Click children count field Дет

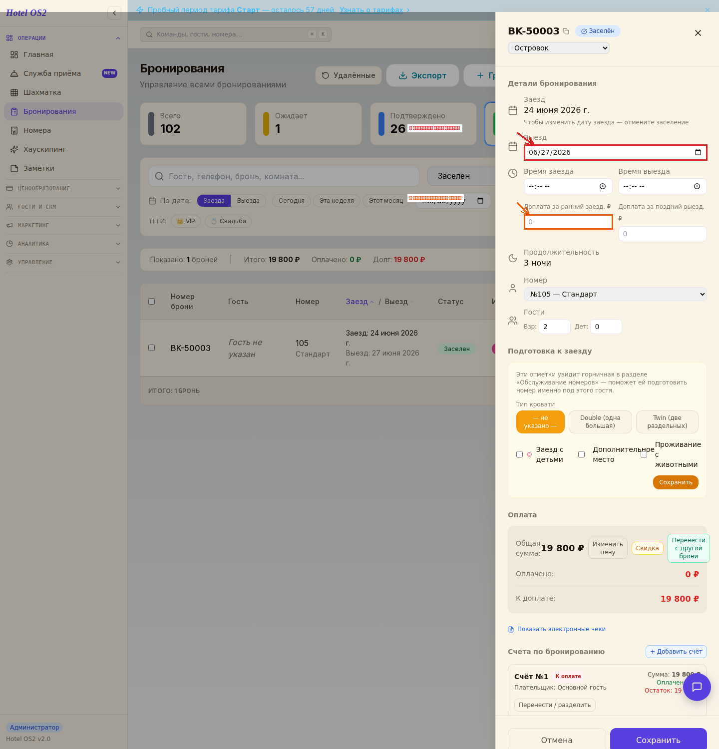click(x=606, y=327)
